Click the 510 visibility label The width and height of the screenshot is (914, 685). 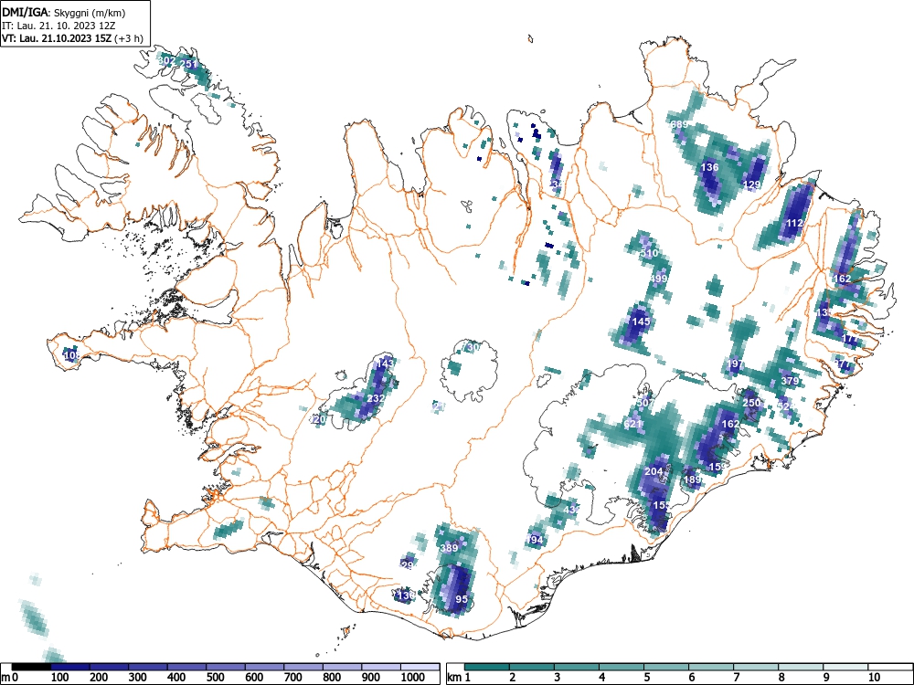649,253
